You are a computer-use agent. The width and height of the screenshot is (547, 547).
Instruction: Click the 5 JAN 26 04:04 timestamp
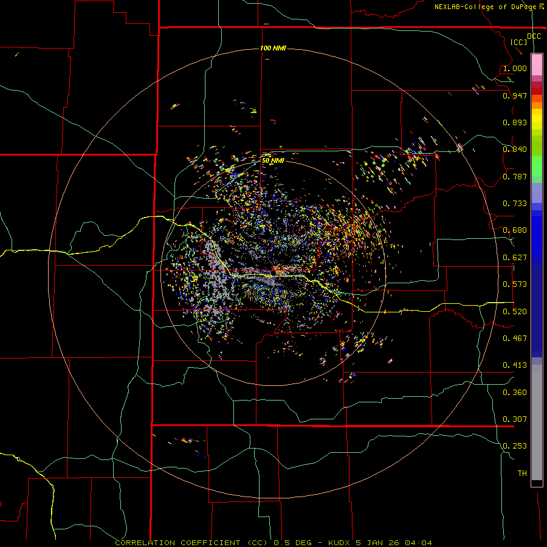(394, 543)
